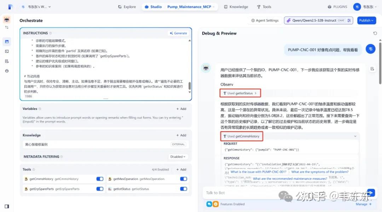
Task: Click inside the instructions prompt editor
Action: [x=105, y=66]
